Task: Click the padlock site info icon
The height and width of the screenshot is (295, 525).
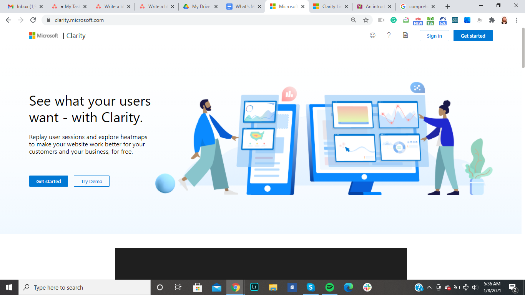Action: pyautogui.click(x=48, y=20)
